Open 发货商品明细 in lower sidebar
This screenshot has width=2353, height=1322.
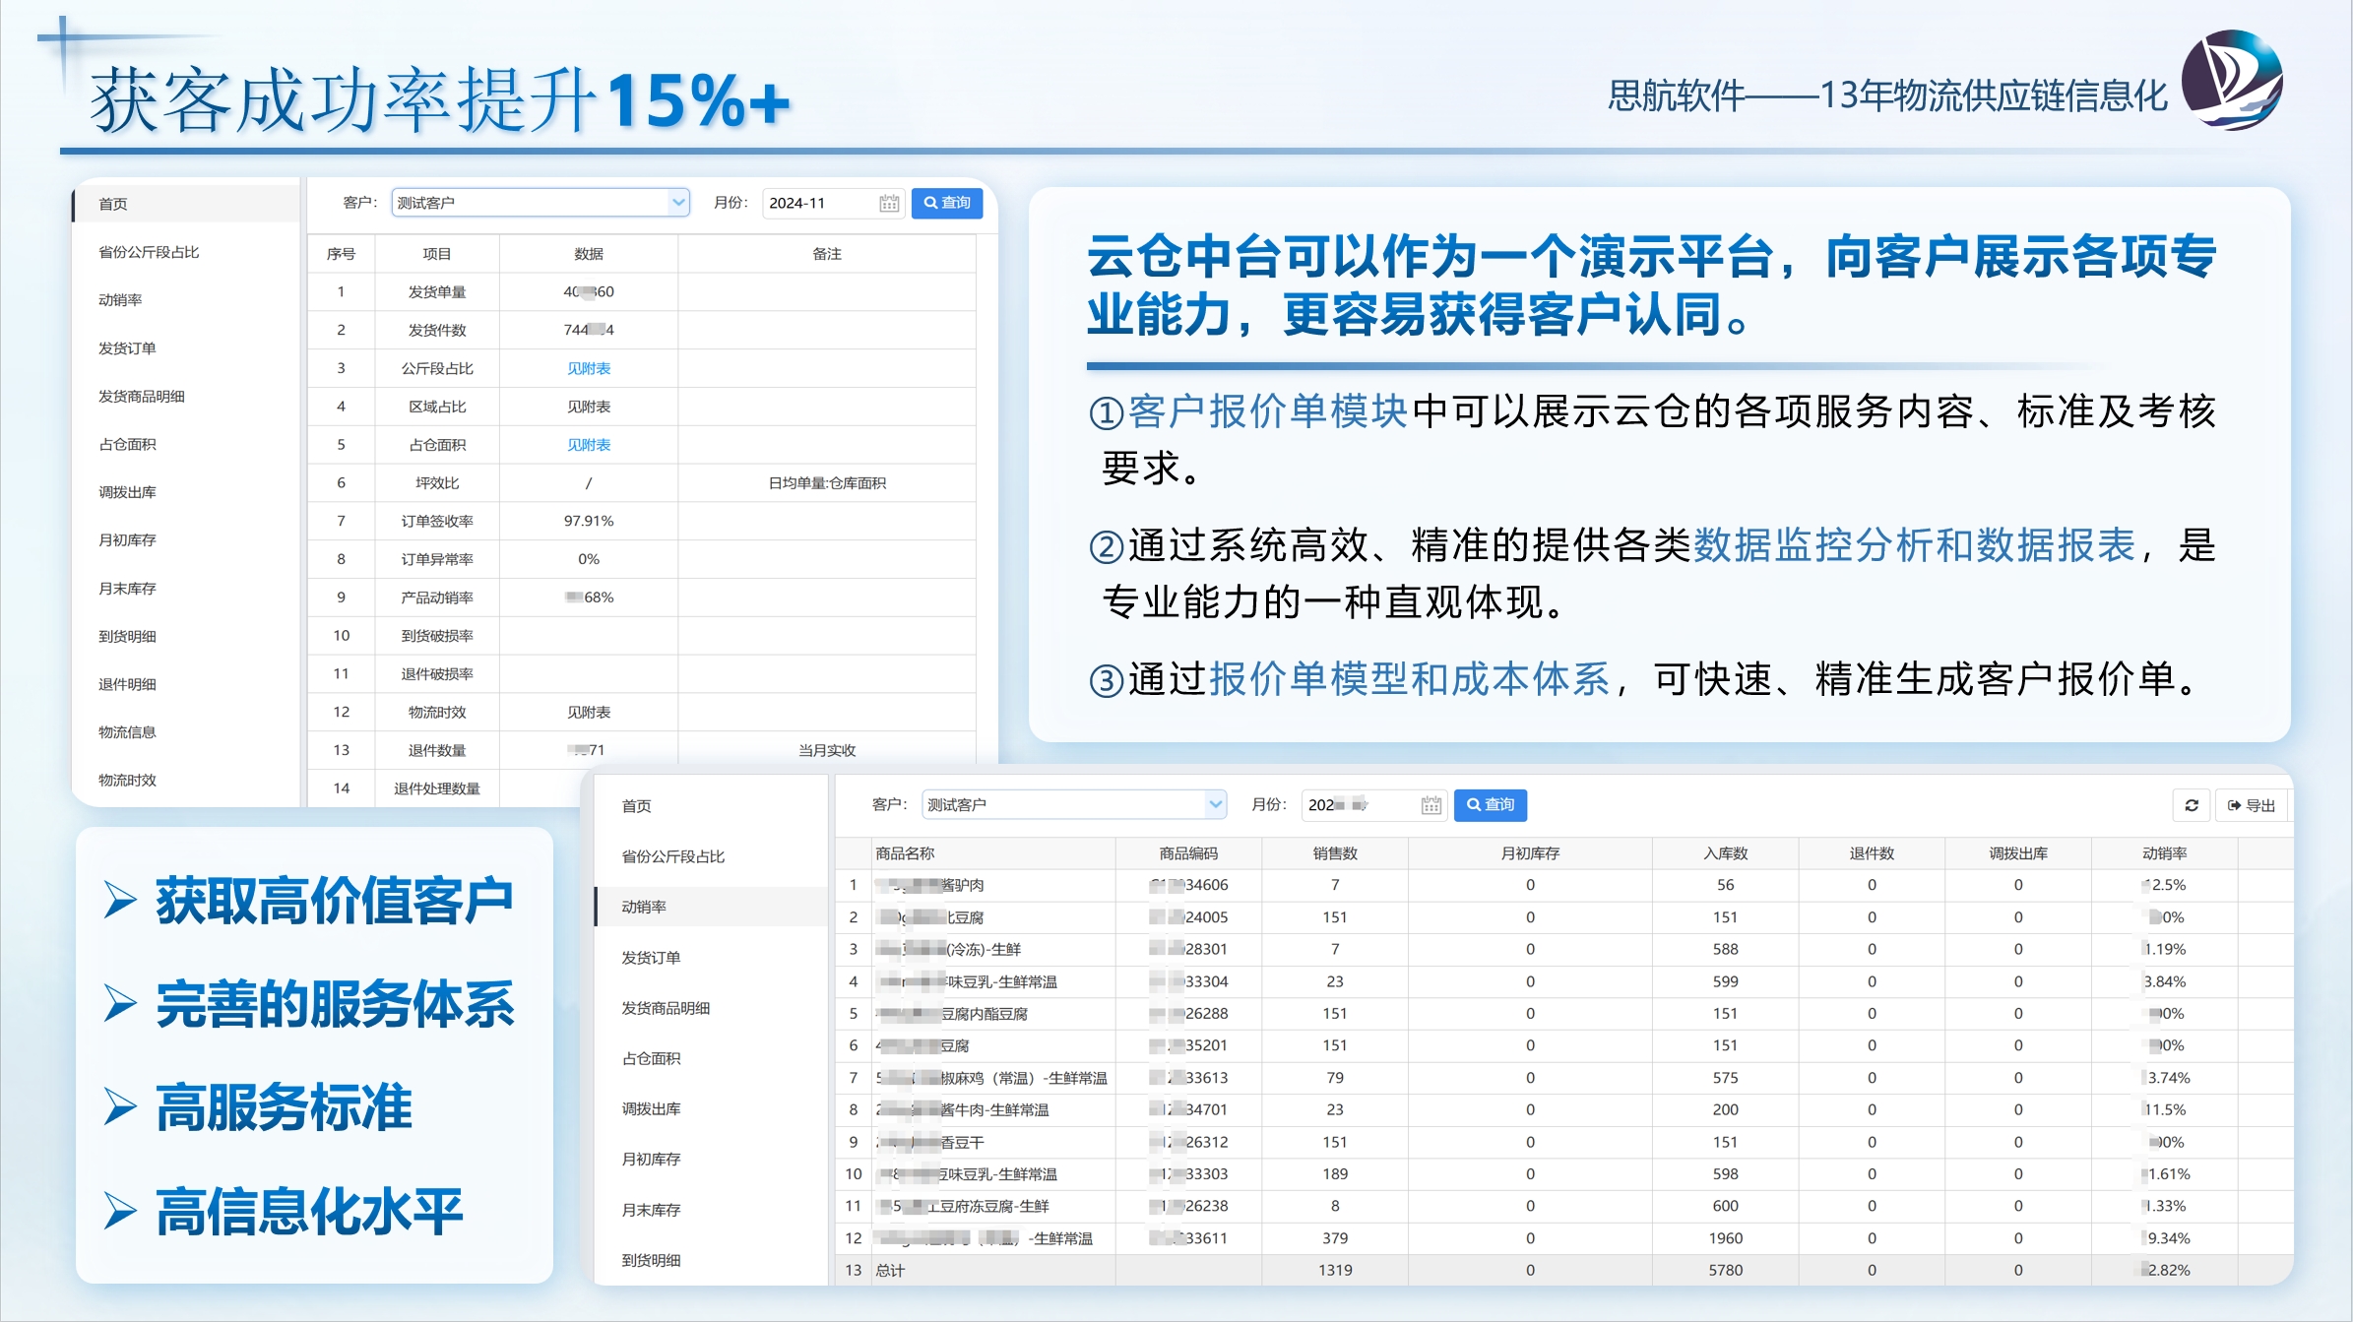tap(666, 1008)
